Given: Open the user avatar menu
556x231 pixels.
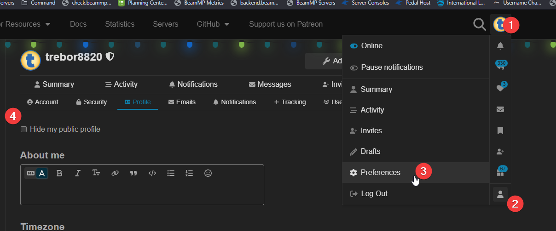Looking at the screenshot, I should (x=499, y=24).
